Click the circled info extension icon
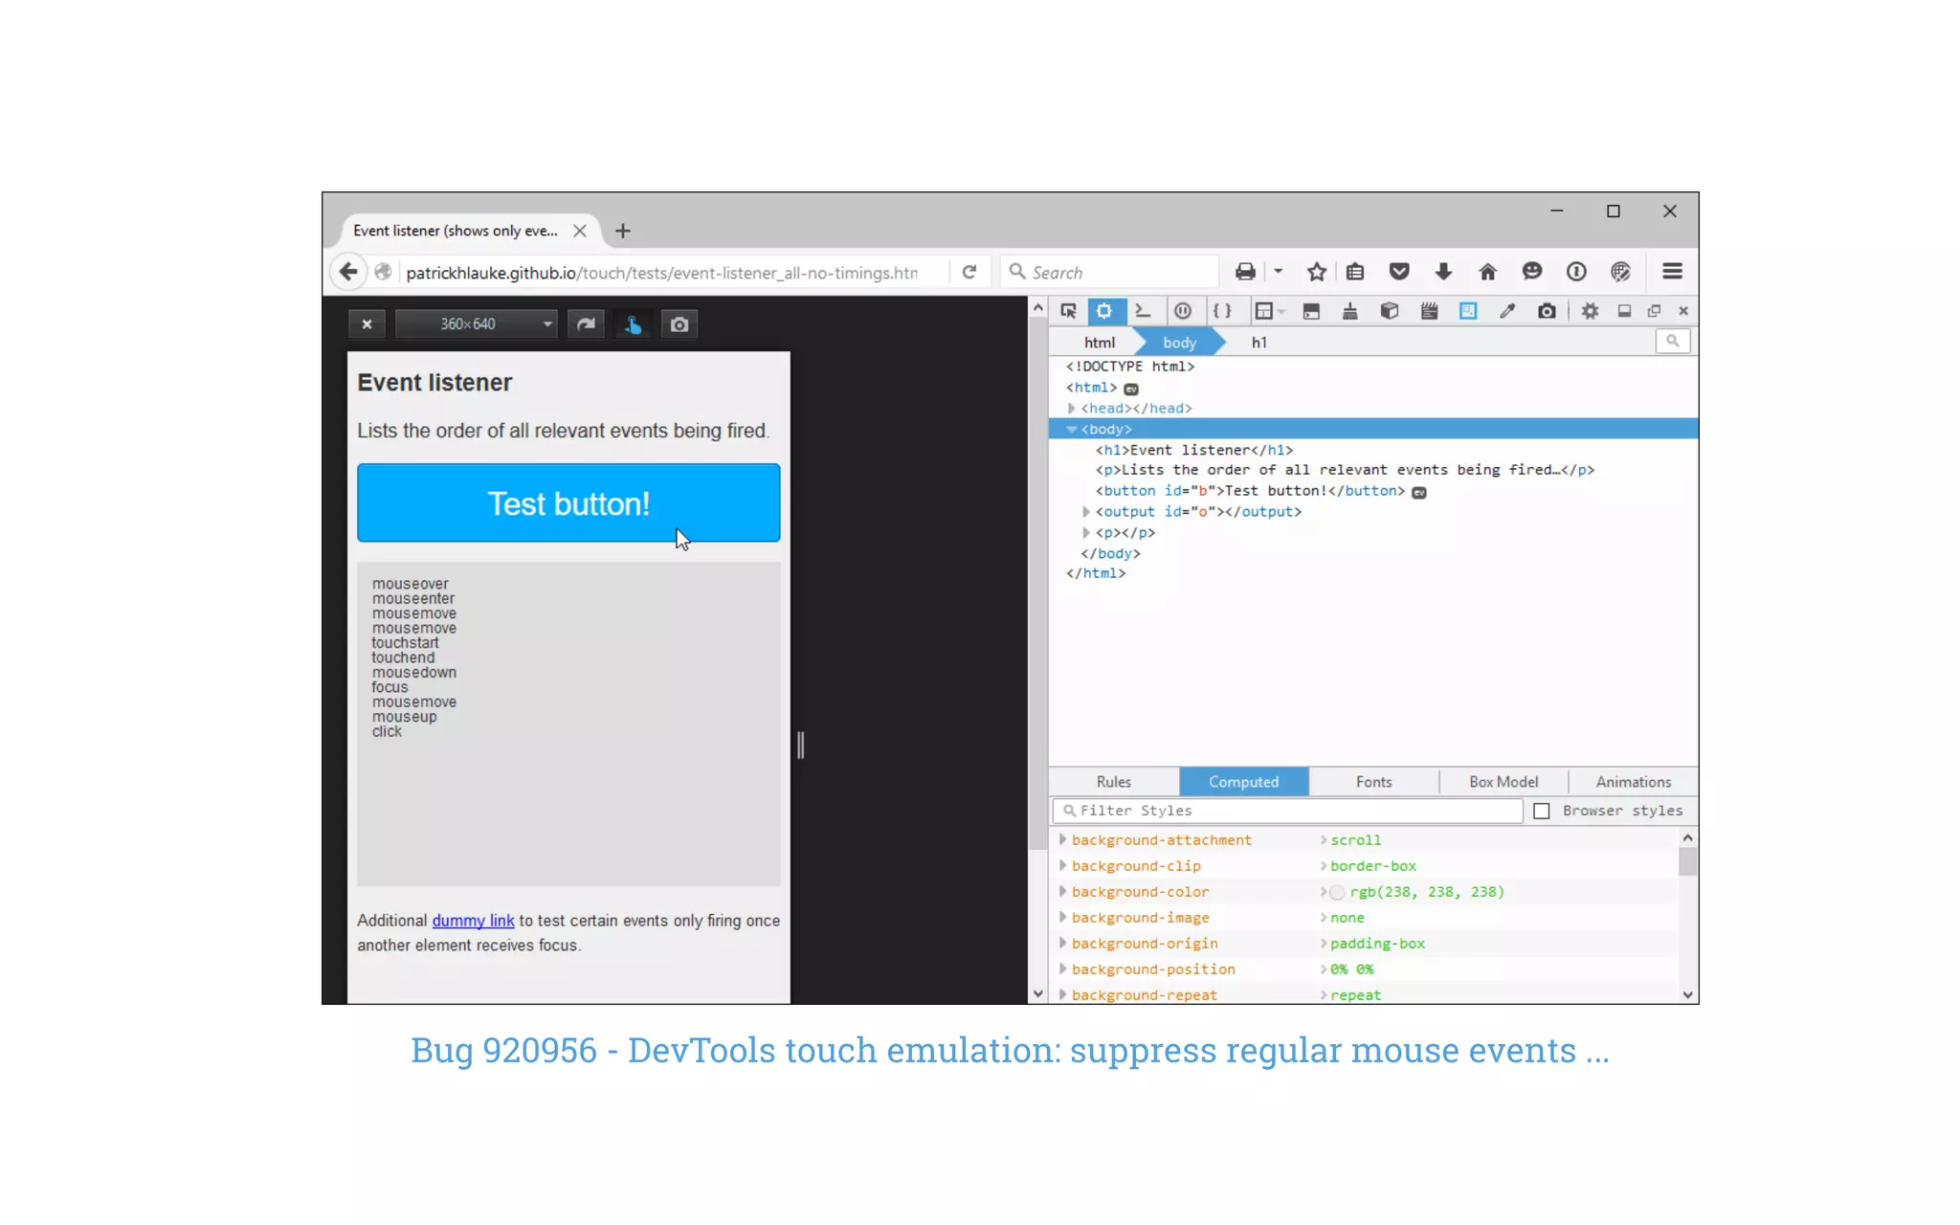 pyautogui.click(x=1576, y=272)
